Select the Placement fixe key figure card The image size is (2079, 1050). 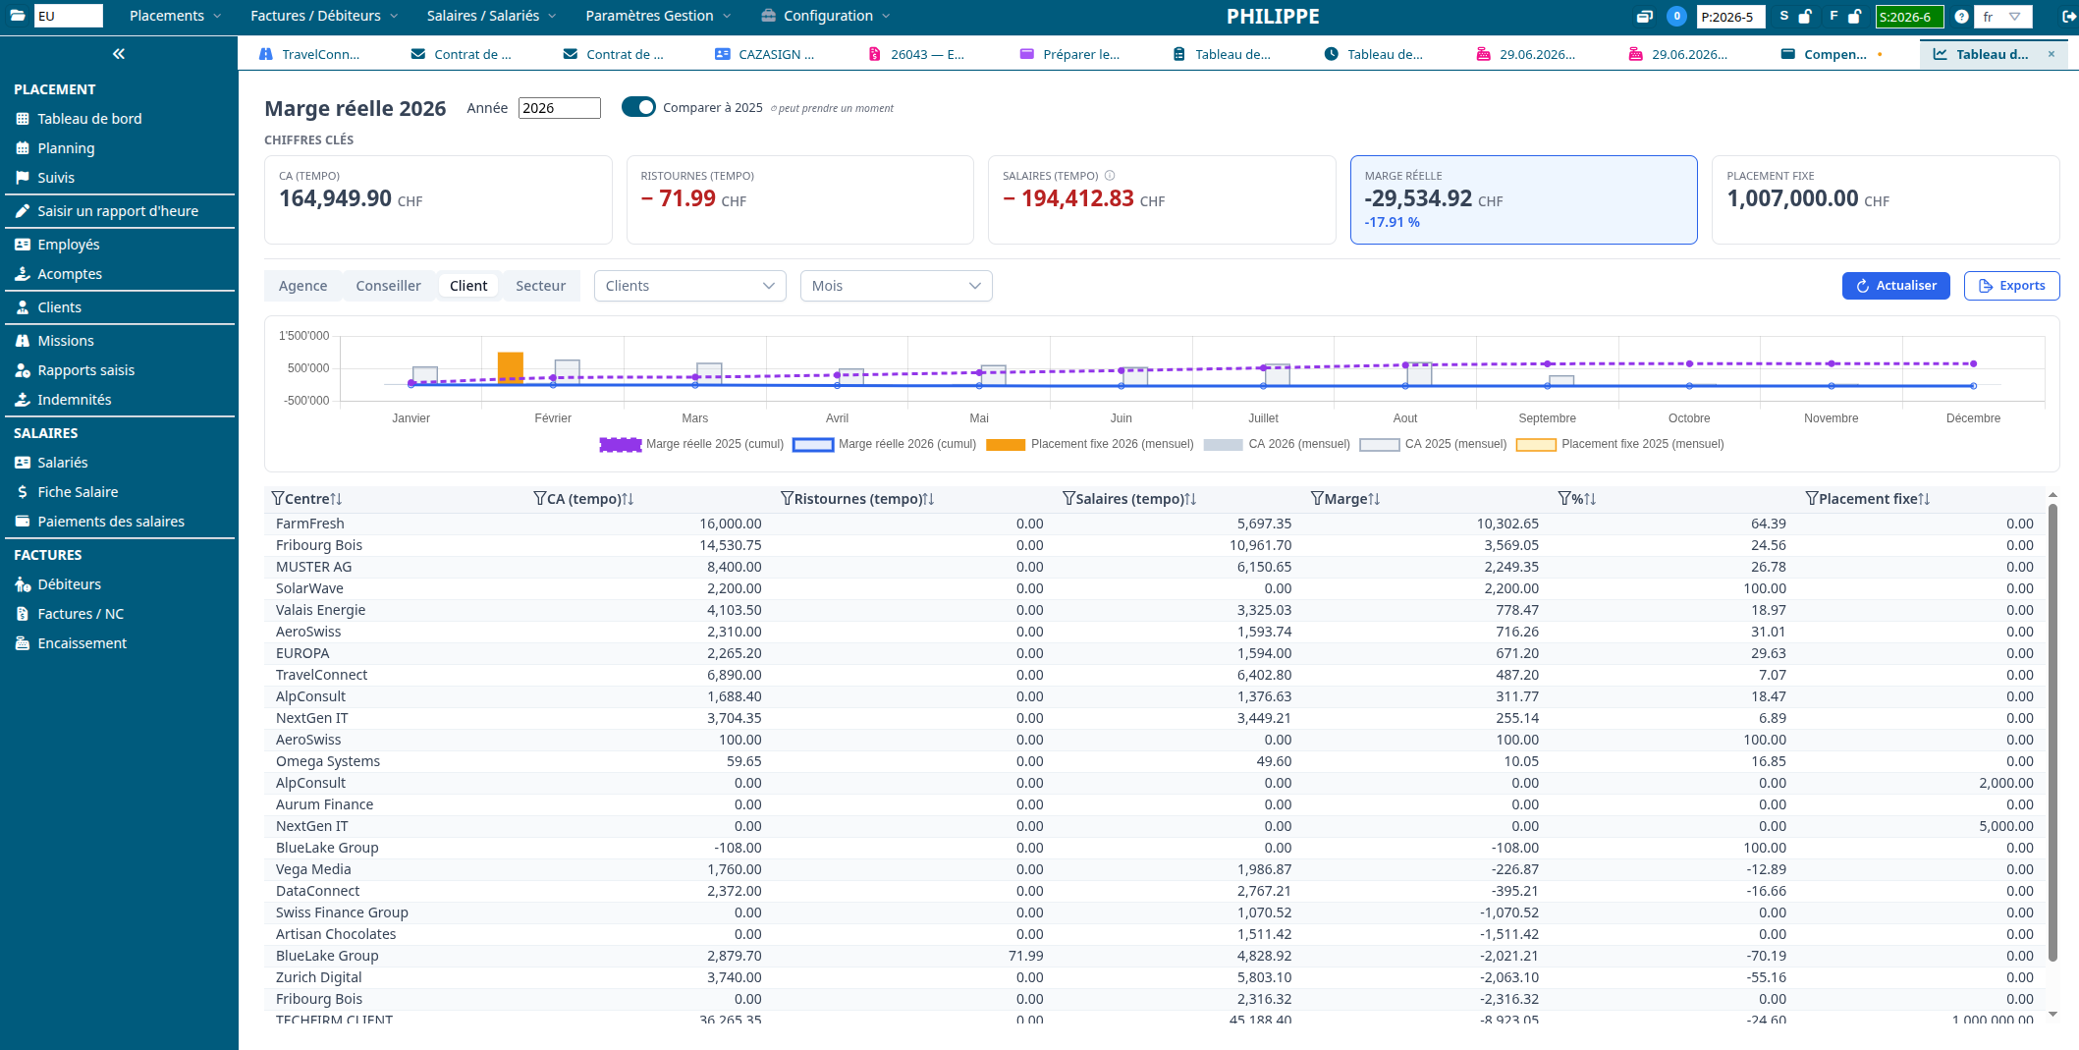point(1885,199)
